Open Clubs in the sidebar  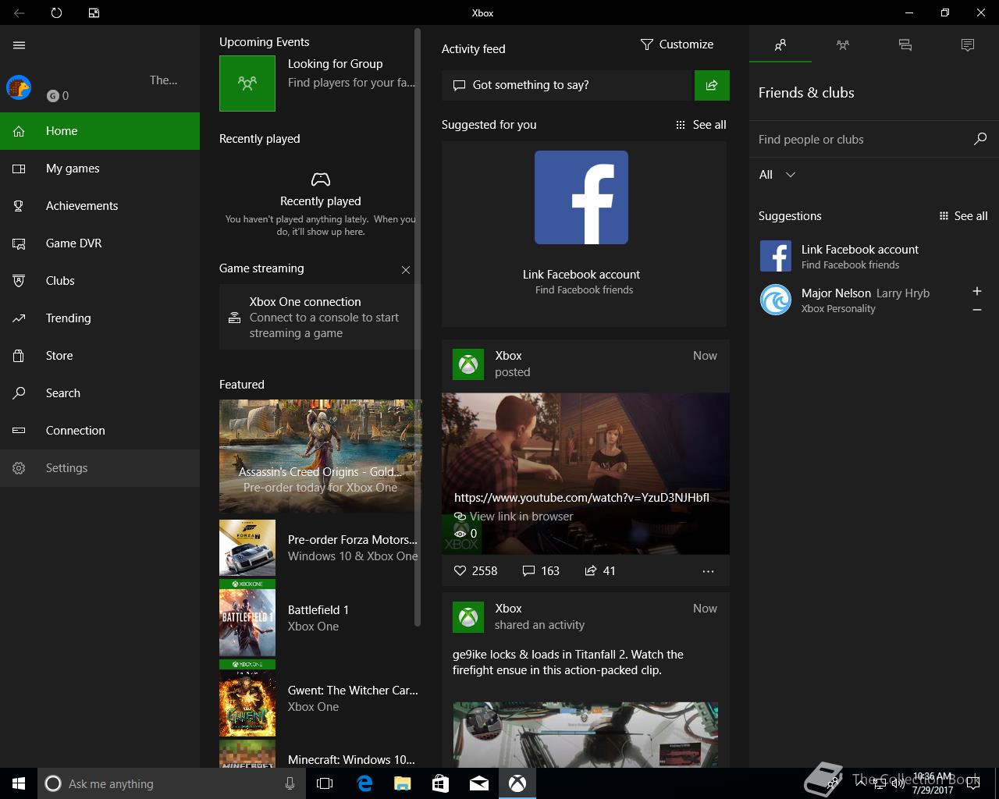[100, 281]
